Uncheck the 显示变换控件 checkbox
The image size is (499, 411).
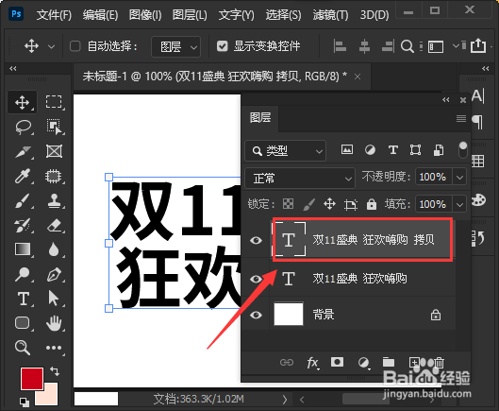click(222, 46)
